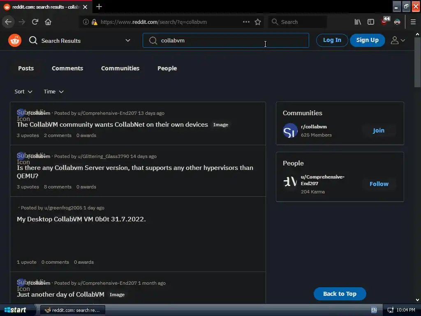Viewport: 421px width, 316px height.
Task: Click the search icon inside the collabvm field
Action: [x=153, y=41]
